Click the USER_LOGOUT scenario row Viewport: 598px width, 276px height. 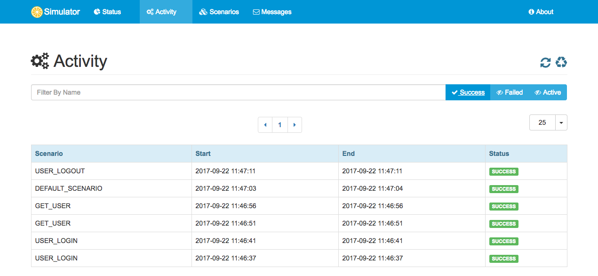pyautogui.click(x=299, y=171)
